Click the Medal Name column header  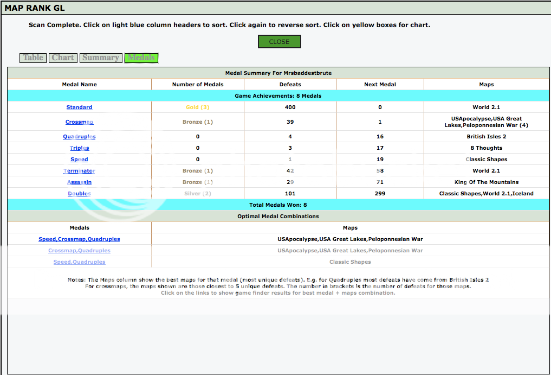79,85
